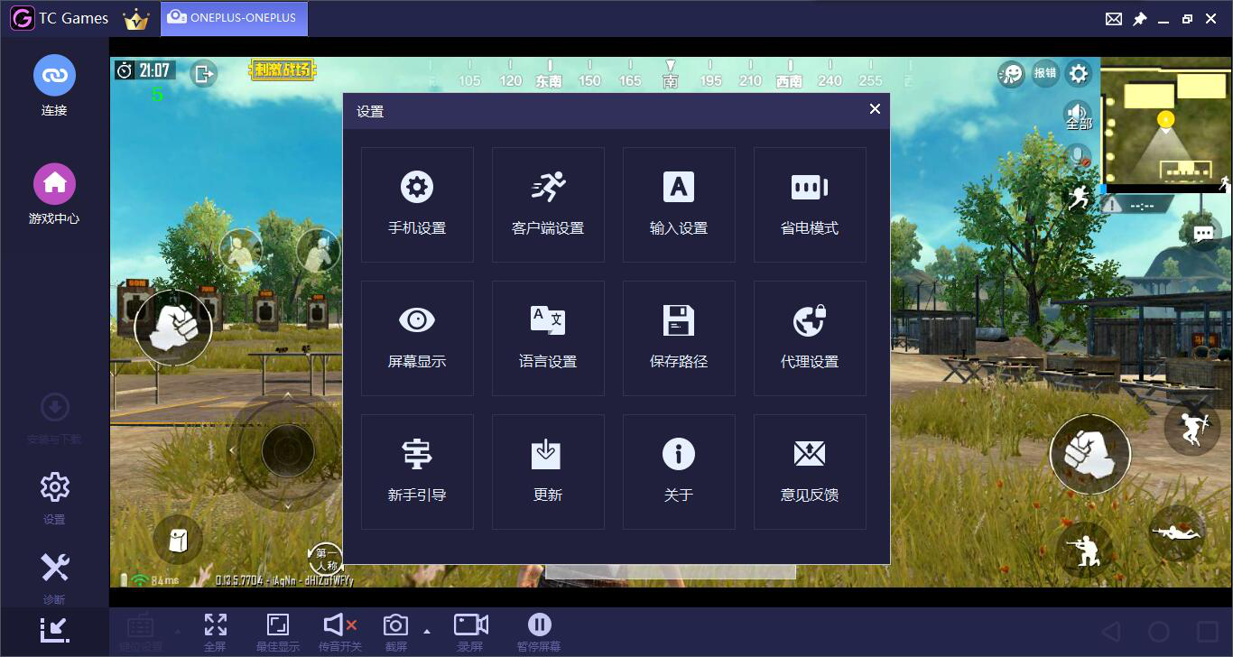Select the ONEPLUS-ONEPLUS device tab
The height and width of the screenshot is (657, 1233).
234,18
